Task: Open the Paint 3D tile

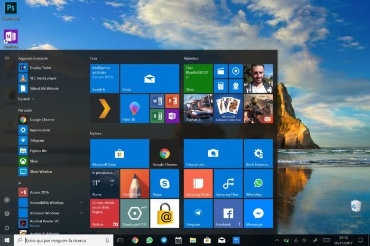Action: pos(134,109)
